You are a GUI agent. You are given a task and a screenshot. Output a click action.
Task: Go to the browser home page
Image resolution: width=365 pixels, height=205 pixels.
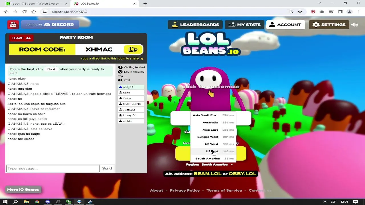(34, 12)
